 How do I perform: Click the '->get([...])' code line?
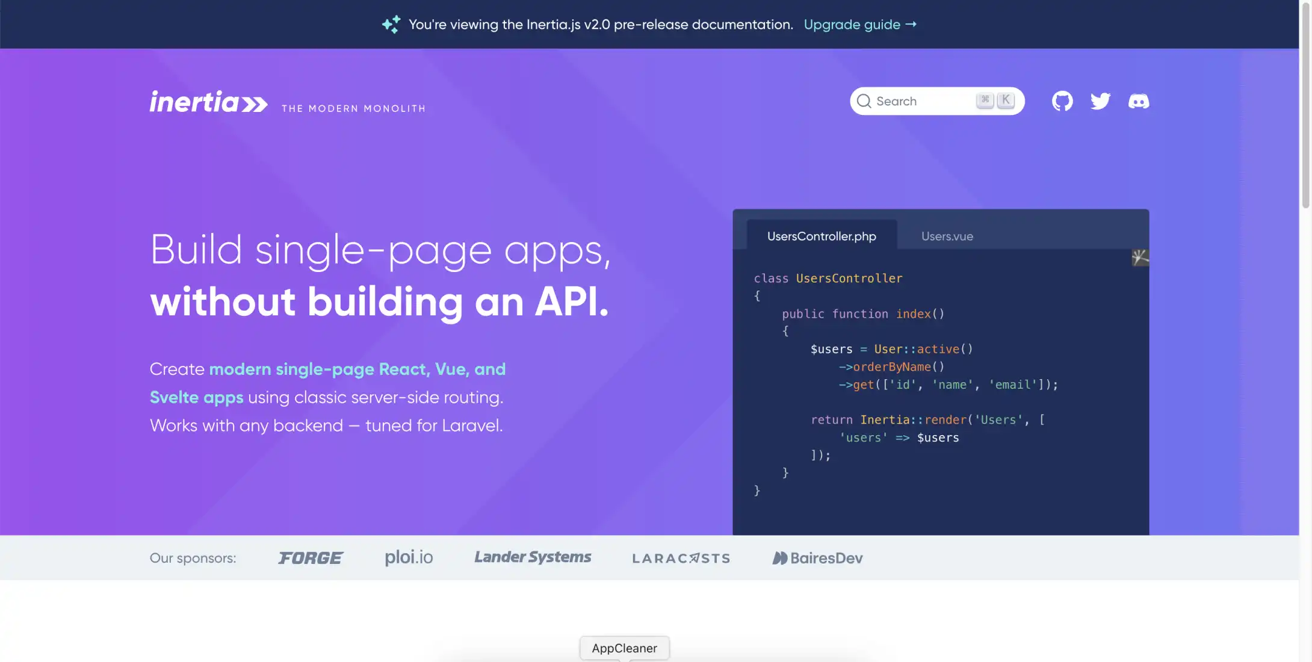pyautogui.click(x=948, y=385)
